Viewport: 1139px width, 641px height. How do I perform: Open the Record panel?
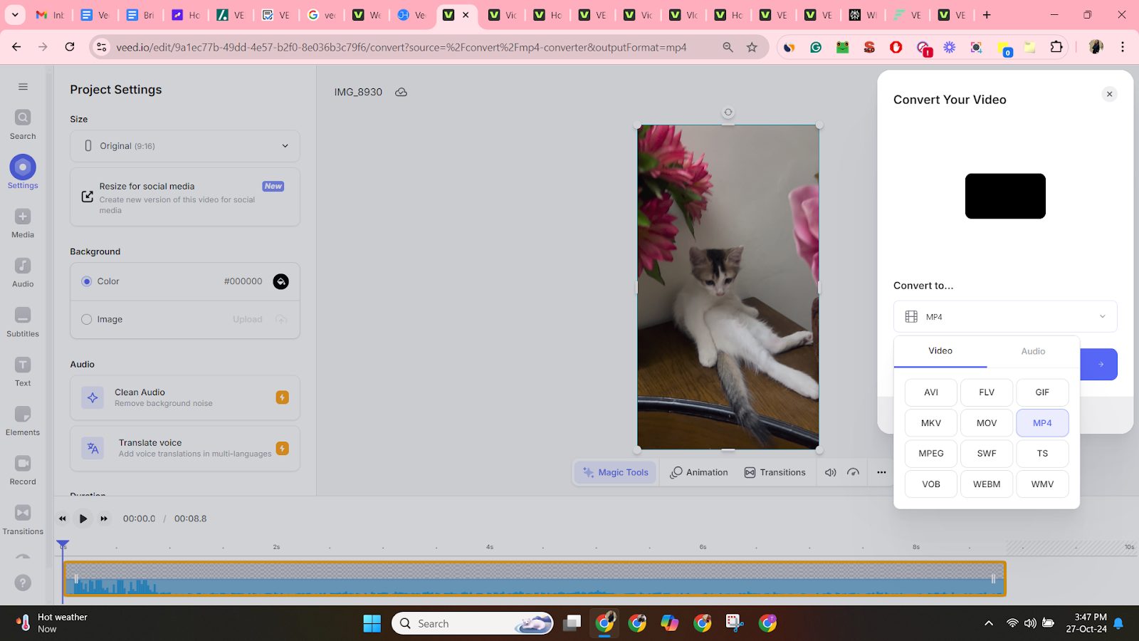click(22, 469)
